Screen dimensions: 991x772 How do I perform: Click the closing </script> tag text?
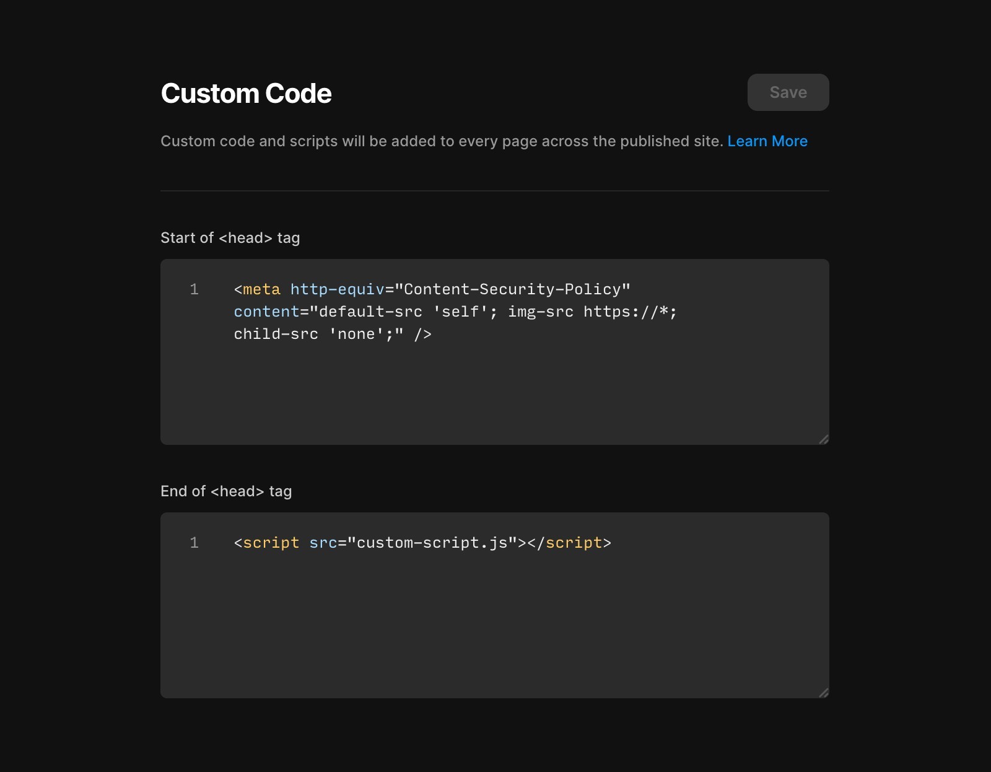pos(569,543)
